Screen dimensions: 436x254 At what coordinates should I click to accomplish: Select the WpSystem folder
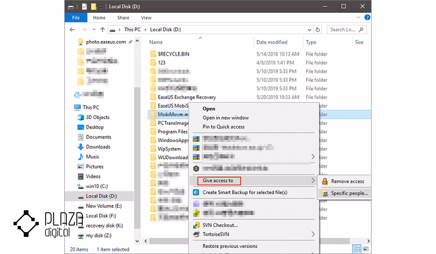(x=169, y=149)
